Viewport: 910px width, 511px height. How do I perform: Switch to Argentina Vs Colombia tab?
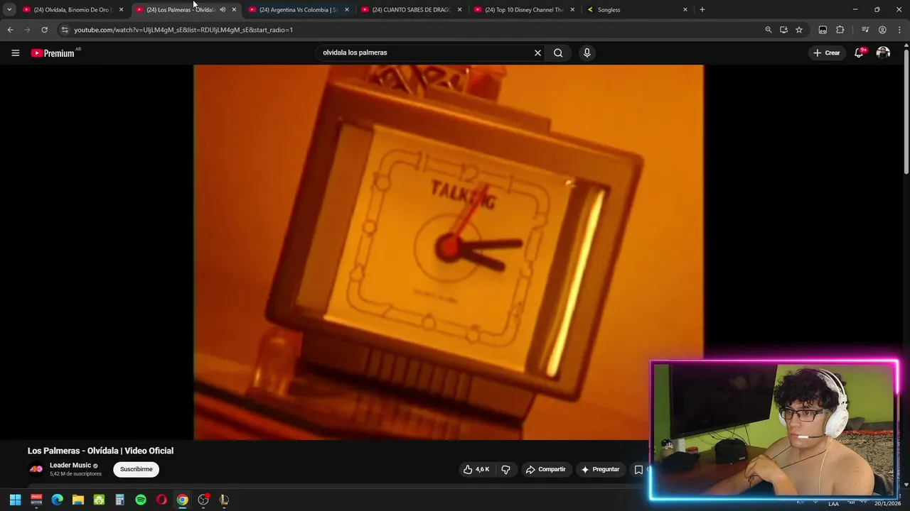point(299,10)
